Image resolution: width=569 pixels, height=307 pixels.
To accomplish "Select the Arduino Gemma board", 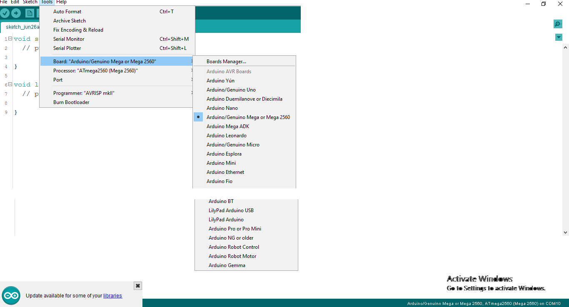I will [x=246, y=265].
